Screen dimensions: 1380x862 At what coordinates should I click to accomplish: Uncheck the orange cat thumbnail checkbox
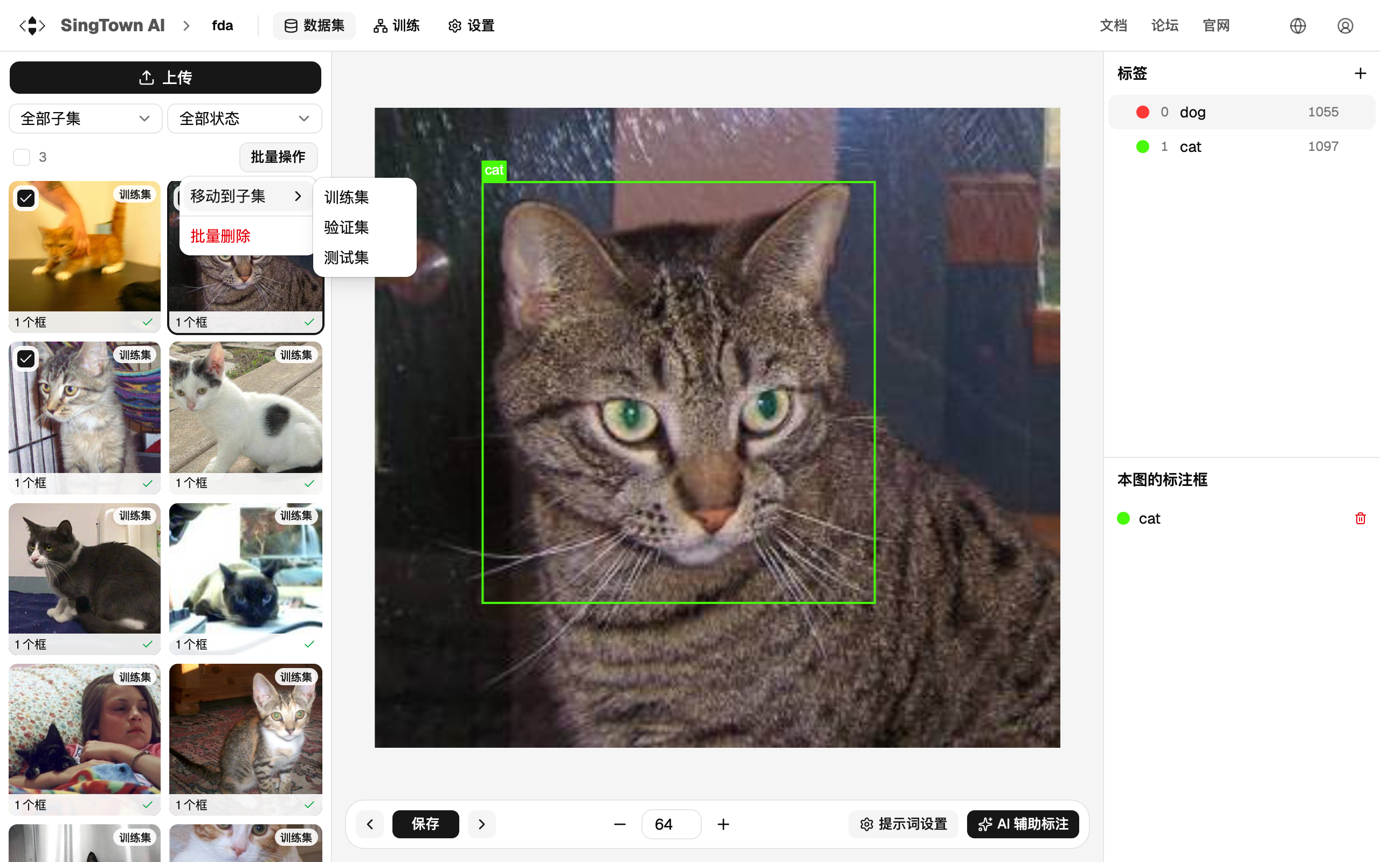tap(26, 198)
